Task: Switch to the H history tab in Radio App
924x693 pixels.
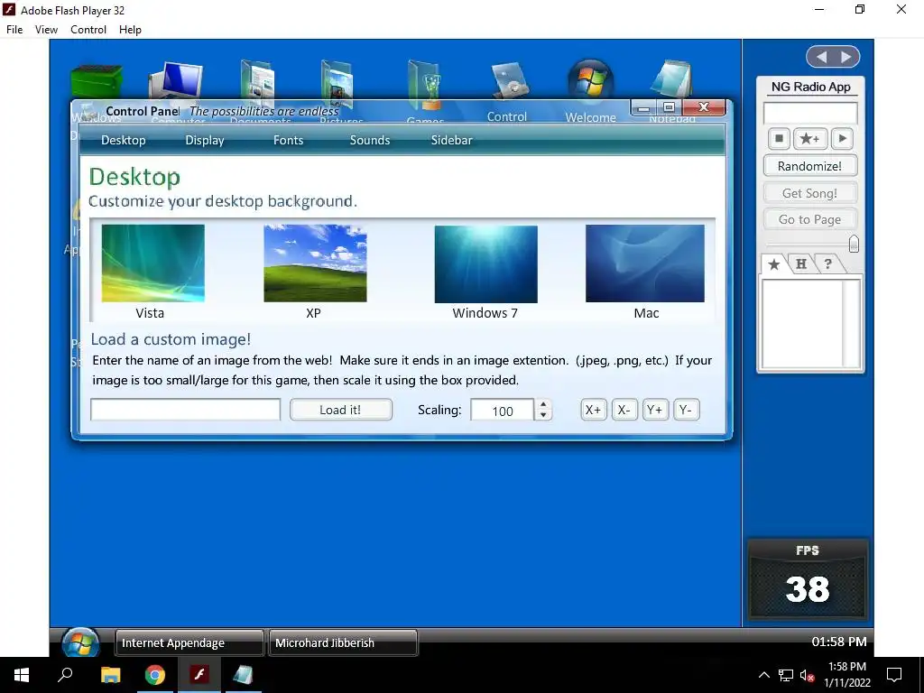Action: (x=801, y=264)
